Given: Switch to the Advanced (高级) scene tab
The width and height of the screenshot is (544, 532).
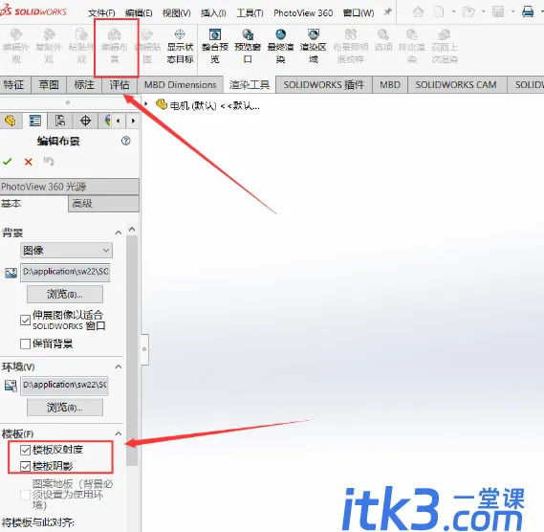Looking at the screenshot, I should click(104, 204).
